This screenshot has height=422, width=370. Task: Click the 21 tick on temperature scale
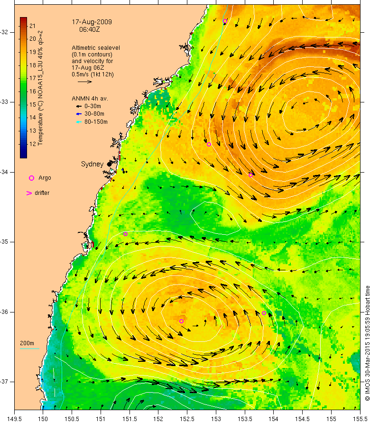[x=33, y=26]
